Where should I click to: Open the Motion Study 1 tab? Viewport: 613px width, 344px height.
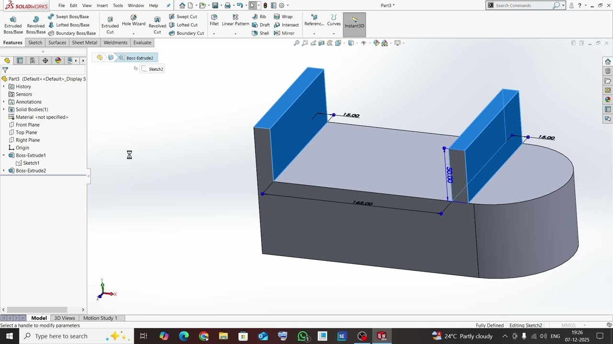[x=100, y=318]
